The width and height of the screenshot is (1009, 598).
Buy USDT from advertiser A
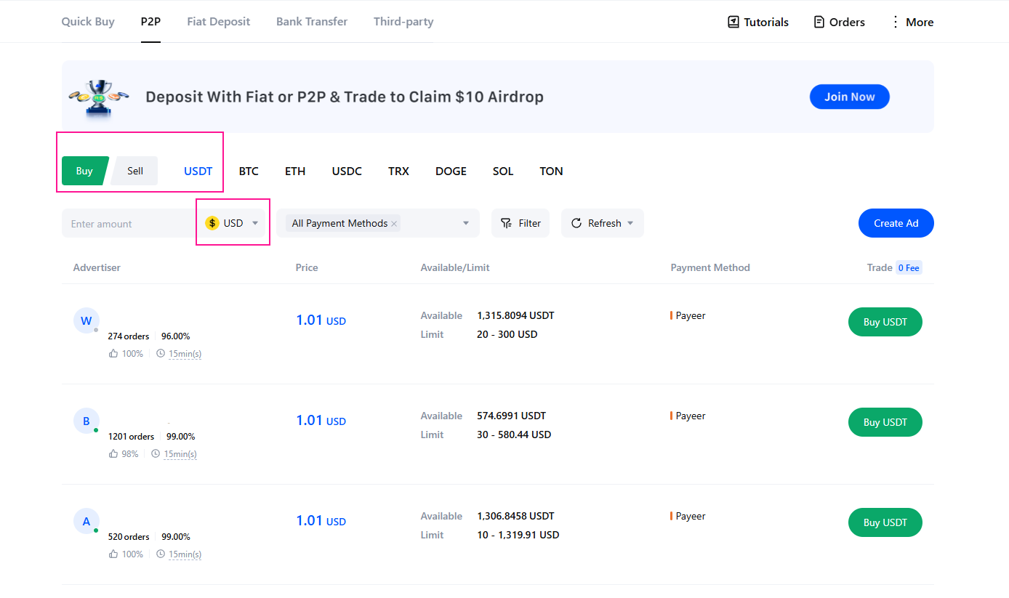click(885, 522)
